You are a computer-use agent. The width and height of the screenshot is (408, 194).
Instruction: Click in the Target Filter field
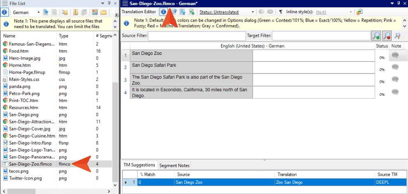point(321,35)
